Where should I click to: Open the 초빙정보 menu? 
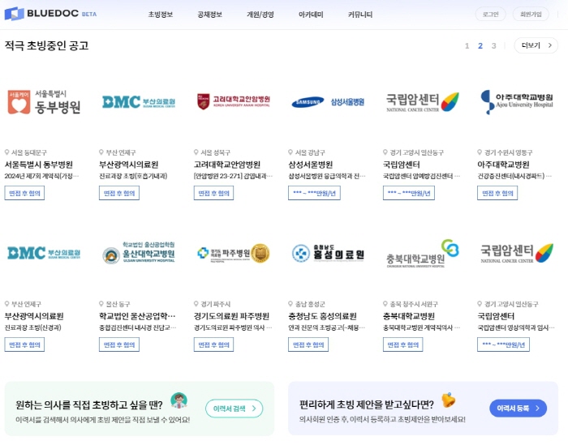161,15
